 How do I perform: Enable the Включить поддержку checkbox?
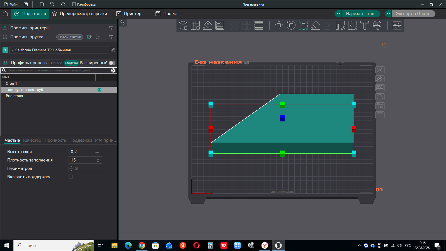[x=71, y=177]
